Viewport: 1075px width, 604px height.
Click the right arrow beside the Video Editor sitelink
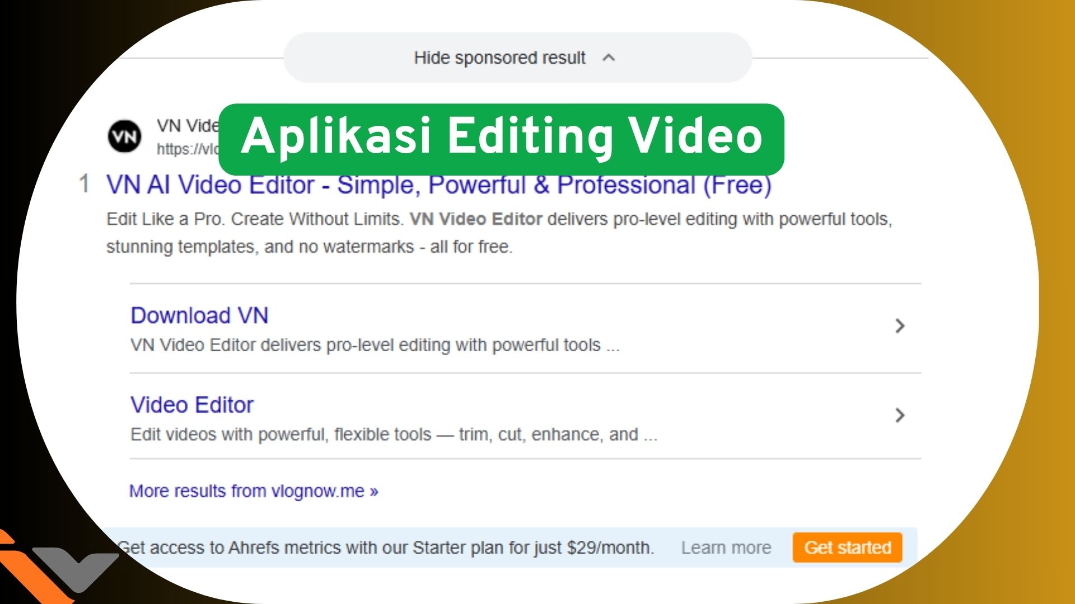900,416
